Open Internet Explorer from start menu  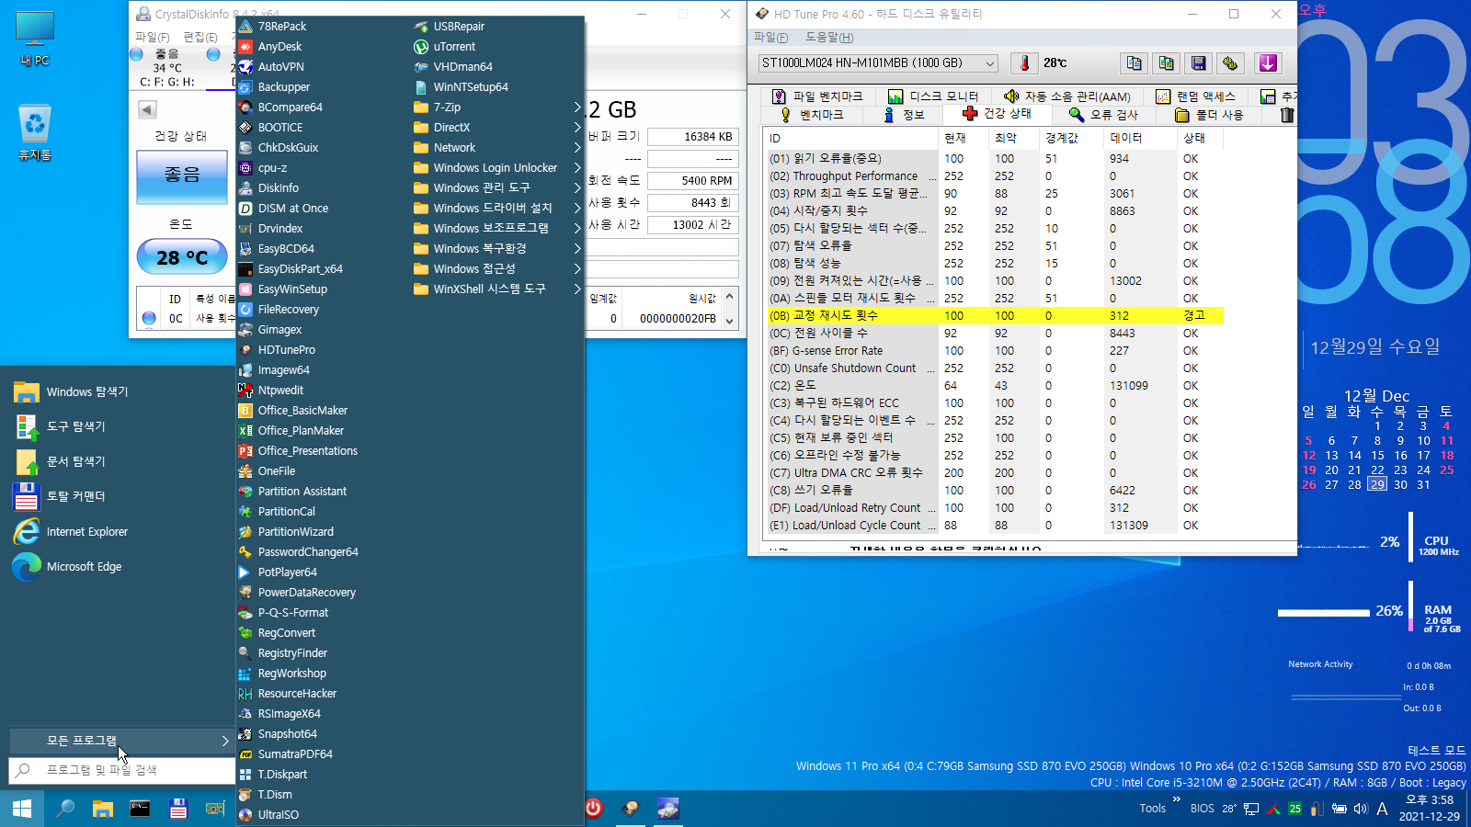87,532
